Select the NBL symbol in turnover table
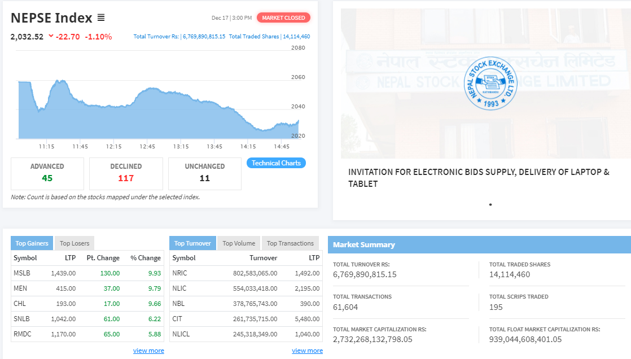The height and width of the screenshot is (359, 631). [x=178, y=304]
